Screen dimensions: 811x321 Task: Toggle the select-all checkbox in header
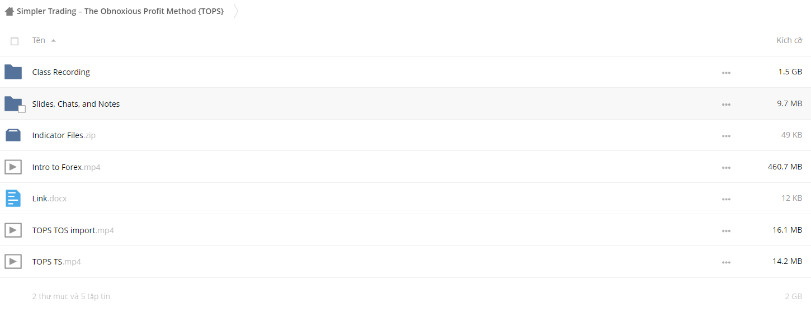[15, 41]
